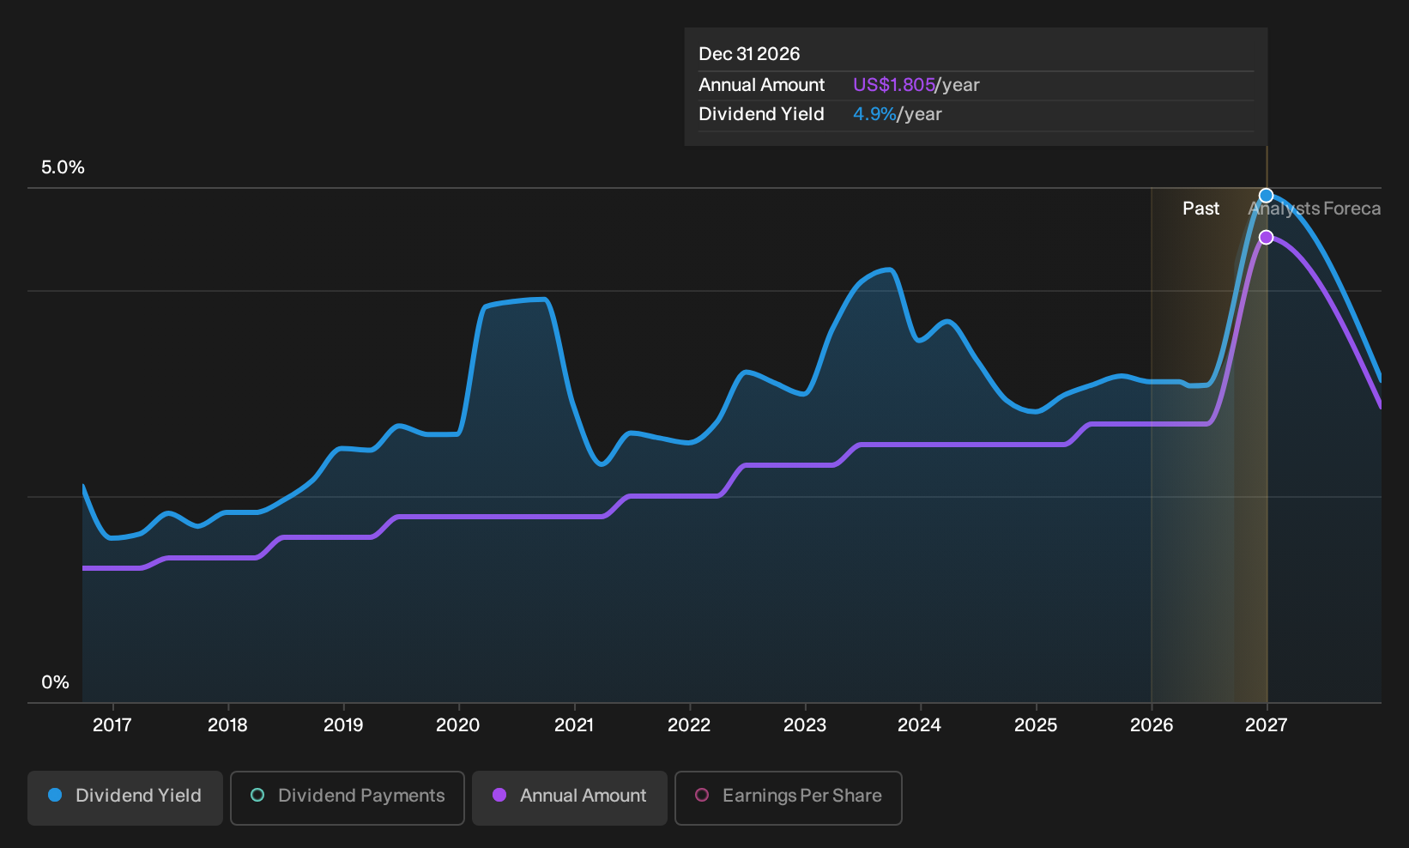Viewport: 1409px width, 848px height.
Task: Click the 2023 x-axis label
Action: coord(805,725)
